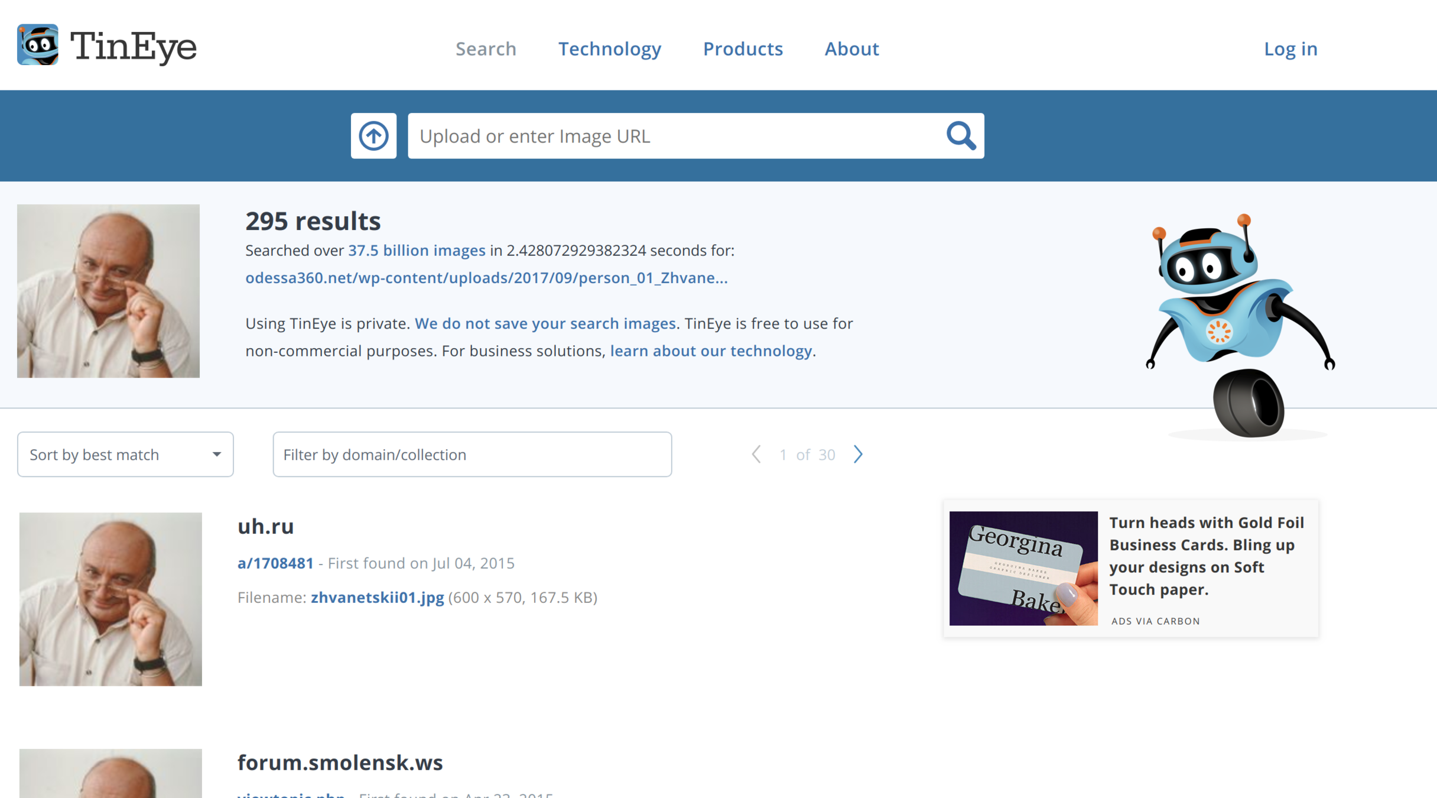Click the upload image arrow icon
The height and width of the screenshot is (798, 1437).
click(x=373, y=136)
